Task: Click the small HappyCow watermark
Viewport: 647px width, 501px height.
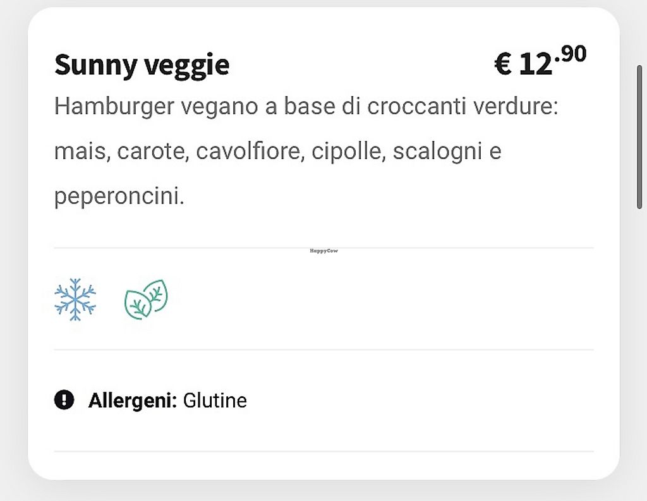Action: click(323, 251)
